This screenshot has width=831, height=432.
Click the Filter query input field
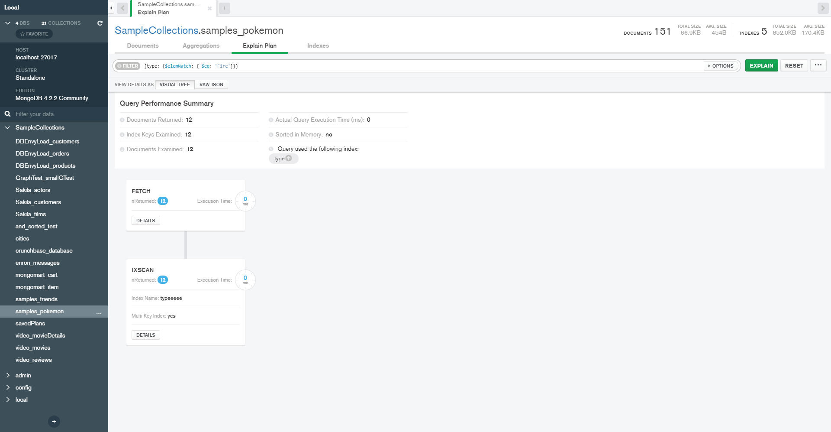click(422, 66)
